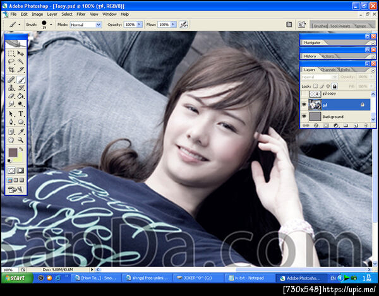Toggle Lock position
This screenshot has width=379, height=296.
328,86
